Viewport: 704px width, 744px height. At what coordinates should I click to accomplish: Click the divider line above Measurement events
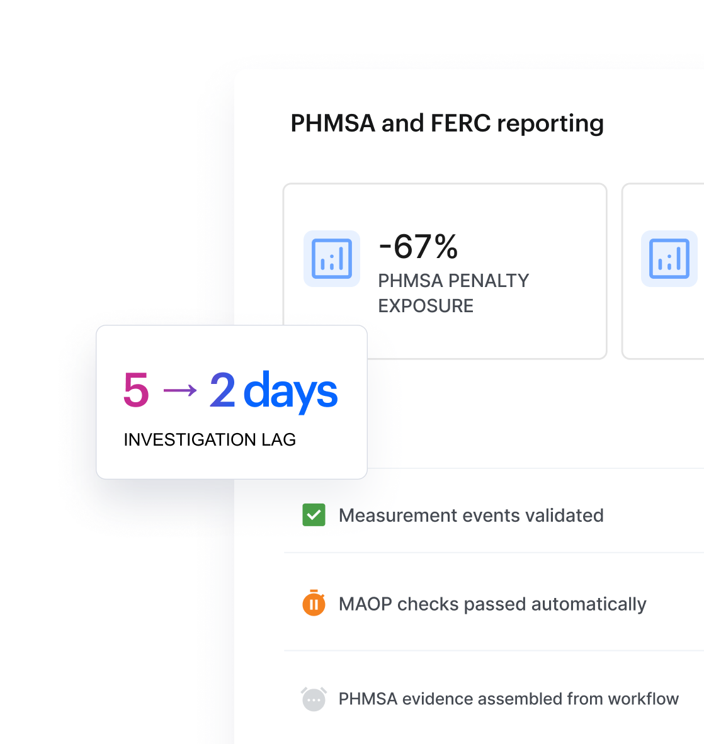(x=535, y=468)
